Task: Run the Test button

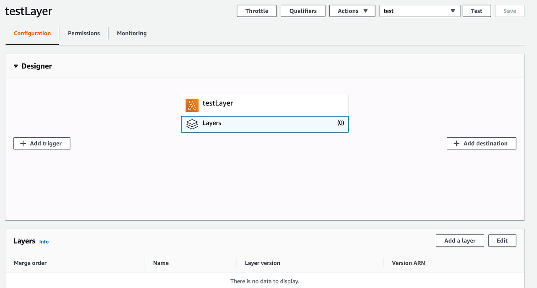Action: point(477,10)
